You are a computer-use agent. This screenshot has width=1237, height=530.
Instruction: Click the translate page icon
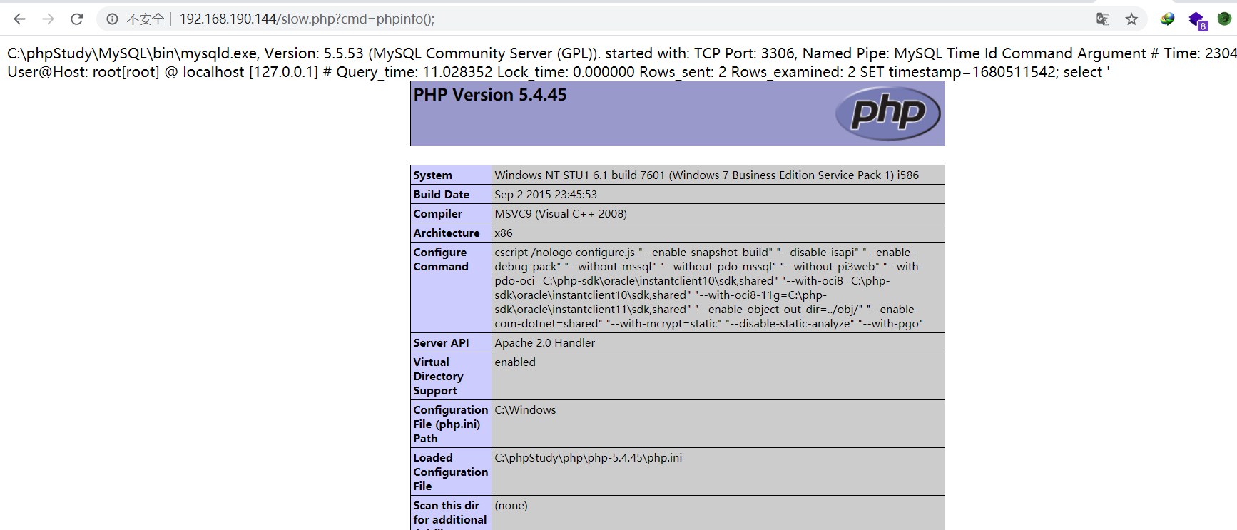[1103, 19]
